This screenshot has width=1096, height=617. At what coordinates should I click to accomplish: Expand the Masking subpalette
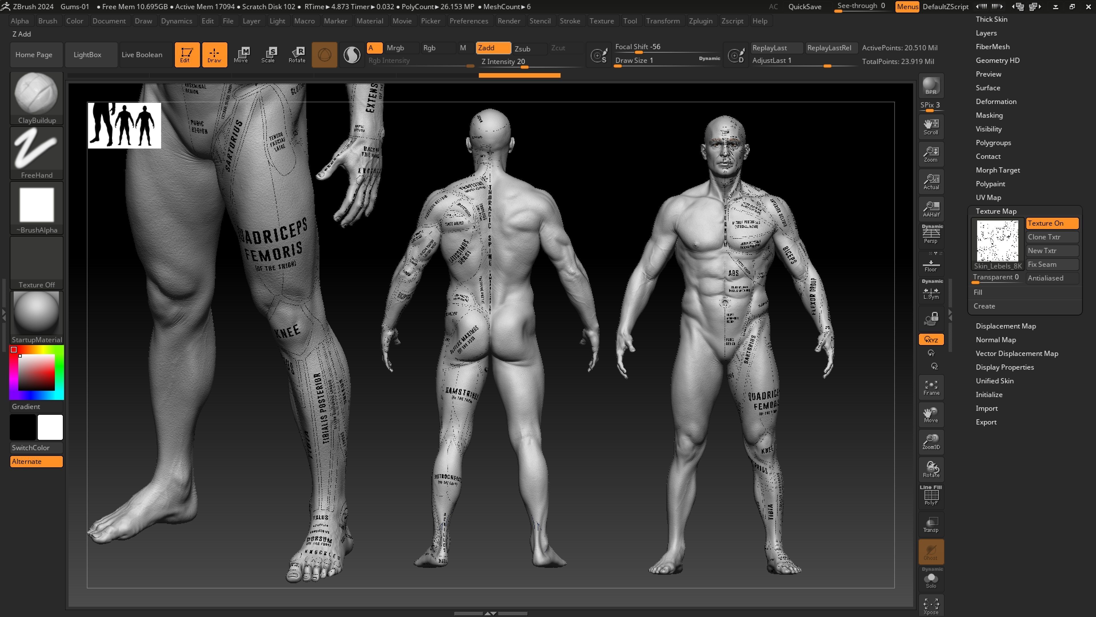(989, 115)
